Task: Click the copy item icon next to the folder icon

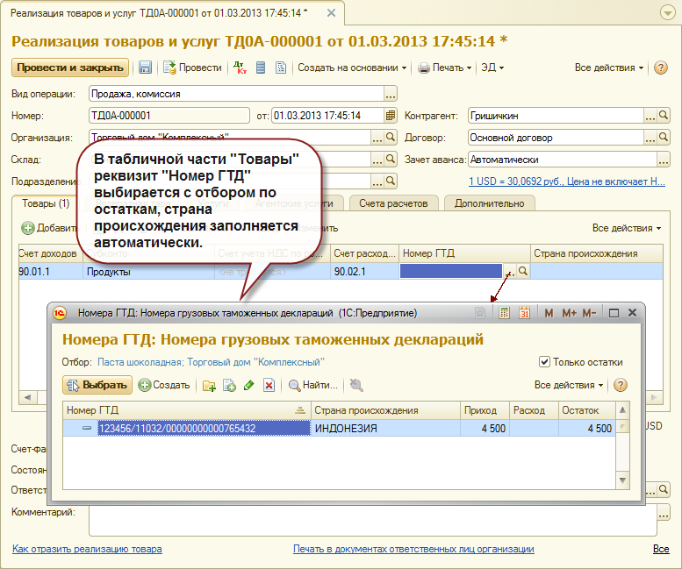Action: [x=229, y=385]
